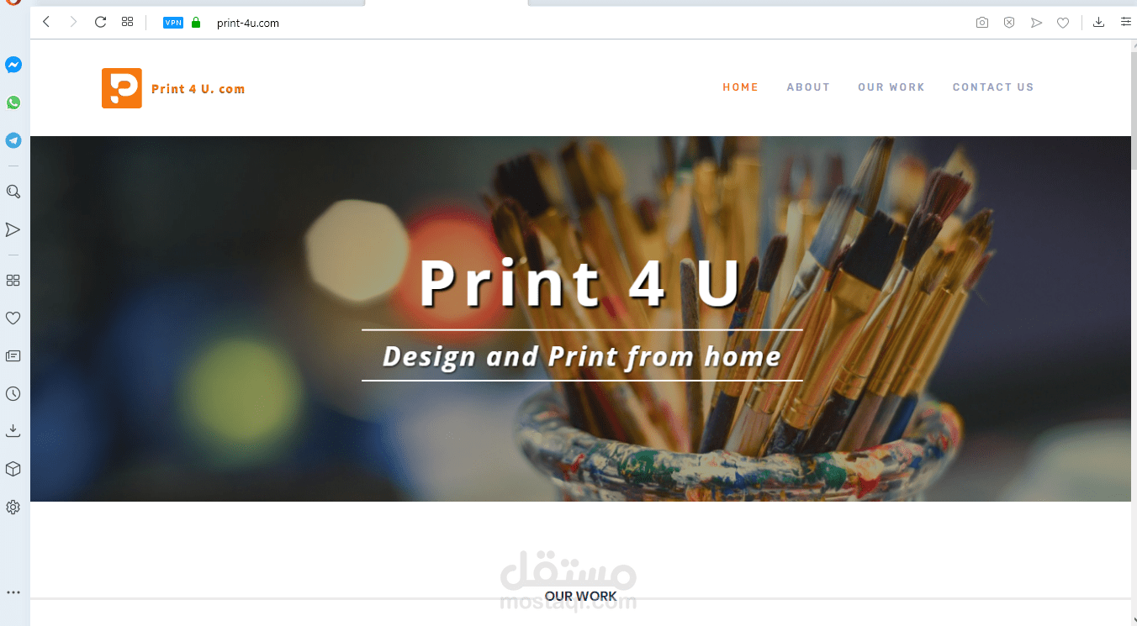The image size is (1137, 626).
Task: Go back to the previous page
Action: [x=46, y=22]
